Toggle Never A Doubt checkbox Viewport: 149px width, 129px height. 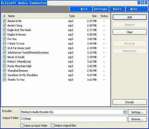tap(5, 57)
